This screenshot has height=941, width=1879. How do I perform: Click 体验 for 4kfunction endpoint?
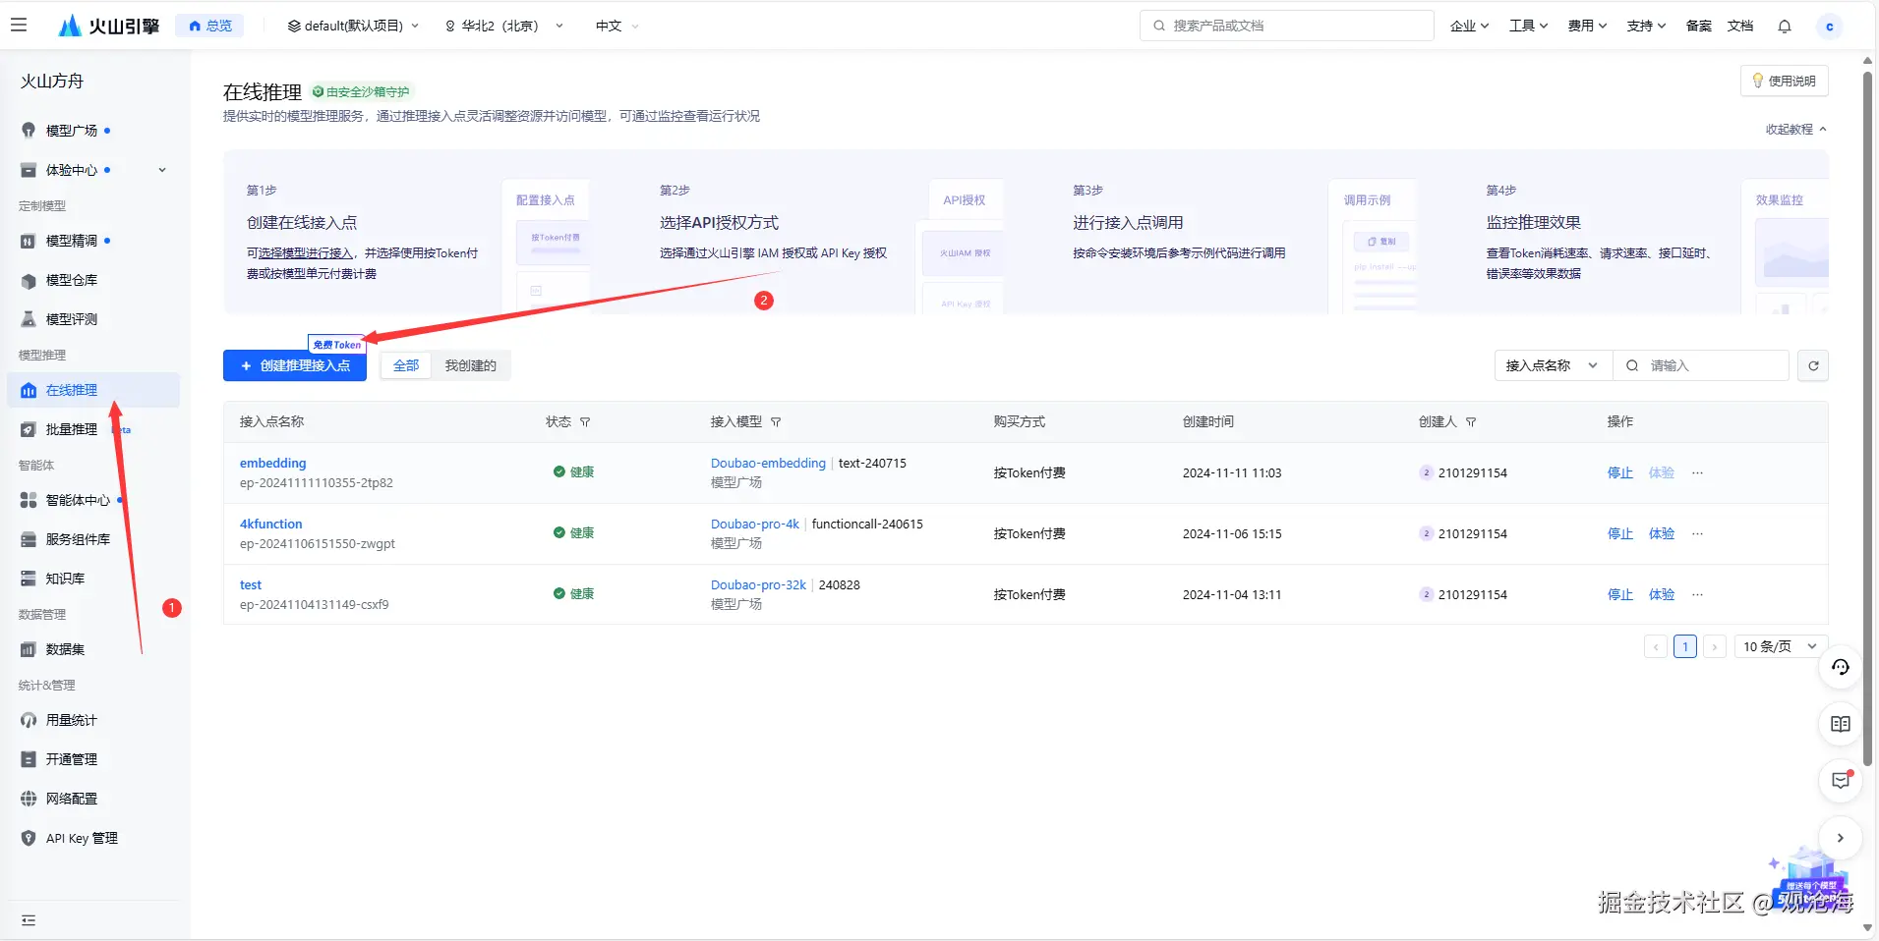tap(1662, 534)
